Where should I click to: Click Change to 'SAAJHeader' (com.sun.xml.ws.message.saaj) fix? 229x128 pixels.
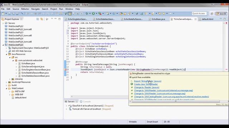click(160, 94)
